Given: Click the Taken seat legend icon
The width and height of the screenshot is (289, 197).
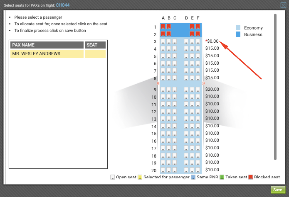Looking at the screenshot, I should 222,177.
